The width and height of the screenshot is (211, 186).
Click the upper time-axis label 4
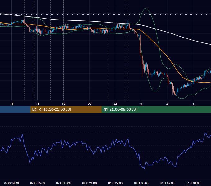click(193, 104)
